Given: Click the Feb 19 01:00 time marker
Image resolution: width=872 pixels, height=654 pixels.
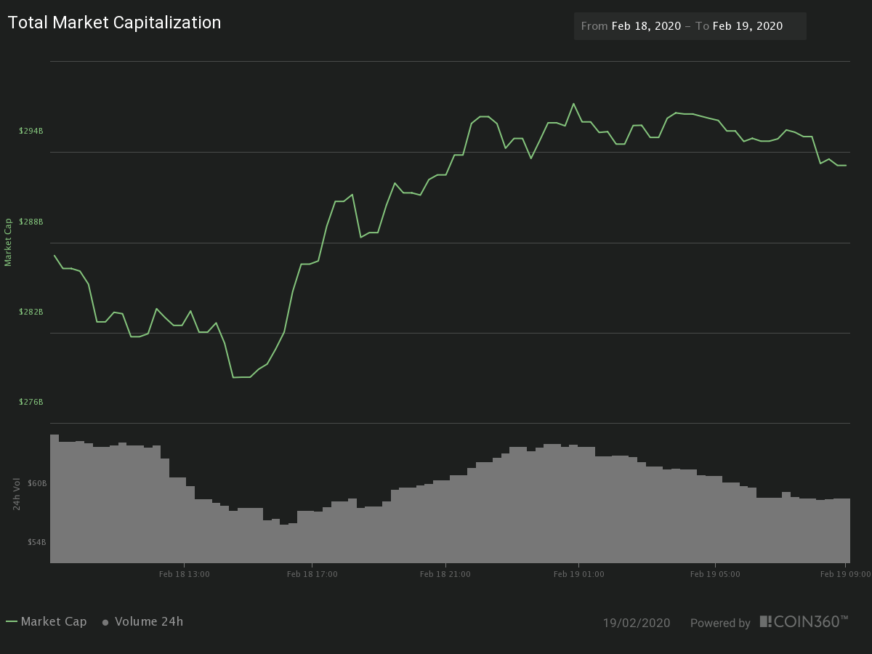Looking at the screenshot, I should (x=578, y=574).
